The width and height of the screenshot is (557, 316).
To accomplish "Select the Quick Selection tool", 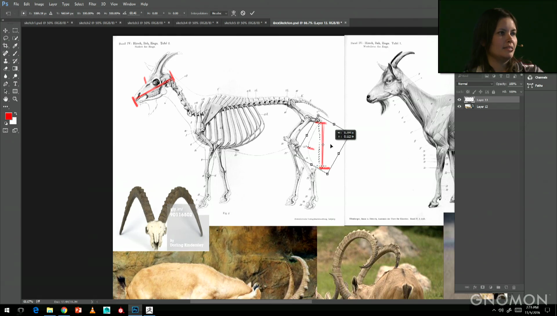I will [x=15, y=38].
